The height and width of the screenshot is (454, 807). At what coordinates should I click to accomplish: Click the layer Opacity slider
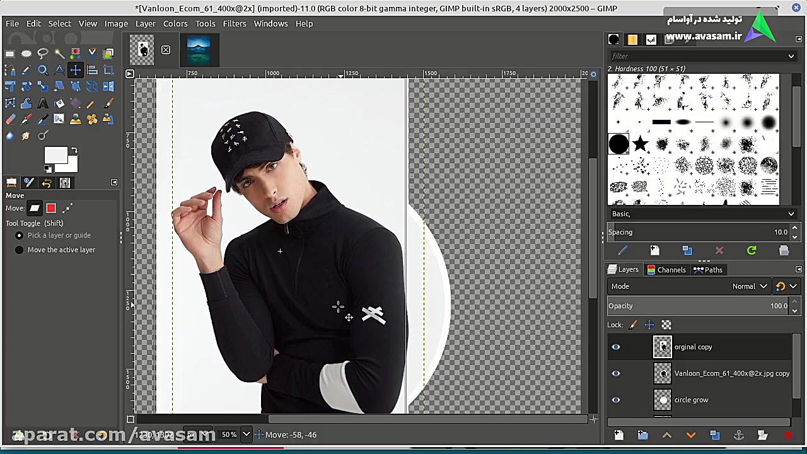[694, 306]
